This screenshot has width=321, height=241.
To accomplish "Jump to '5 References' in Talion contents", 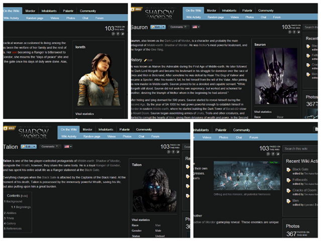I will pos(13,228).
